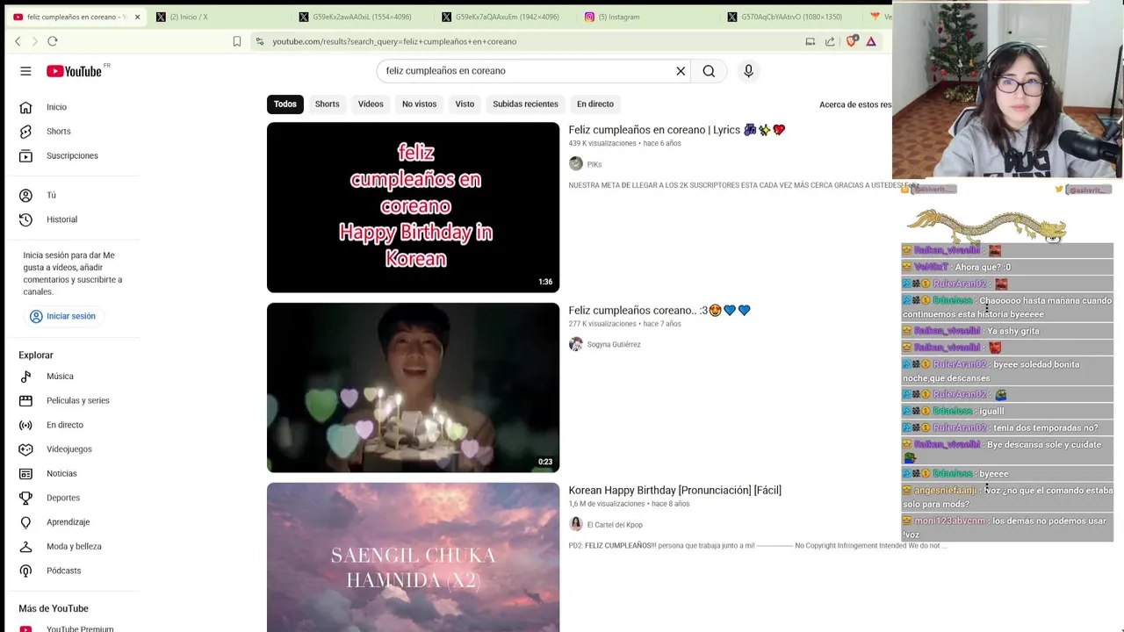Clear the search box with the X icon
The image size is (1124, 632).
tap(681, 71)
